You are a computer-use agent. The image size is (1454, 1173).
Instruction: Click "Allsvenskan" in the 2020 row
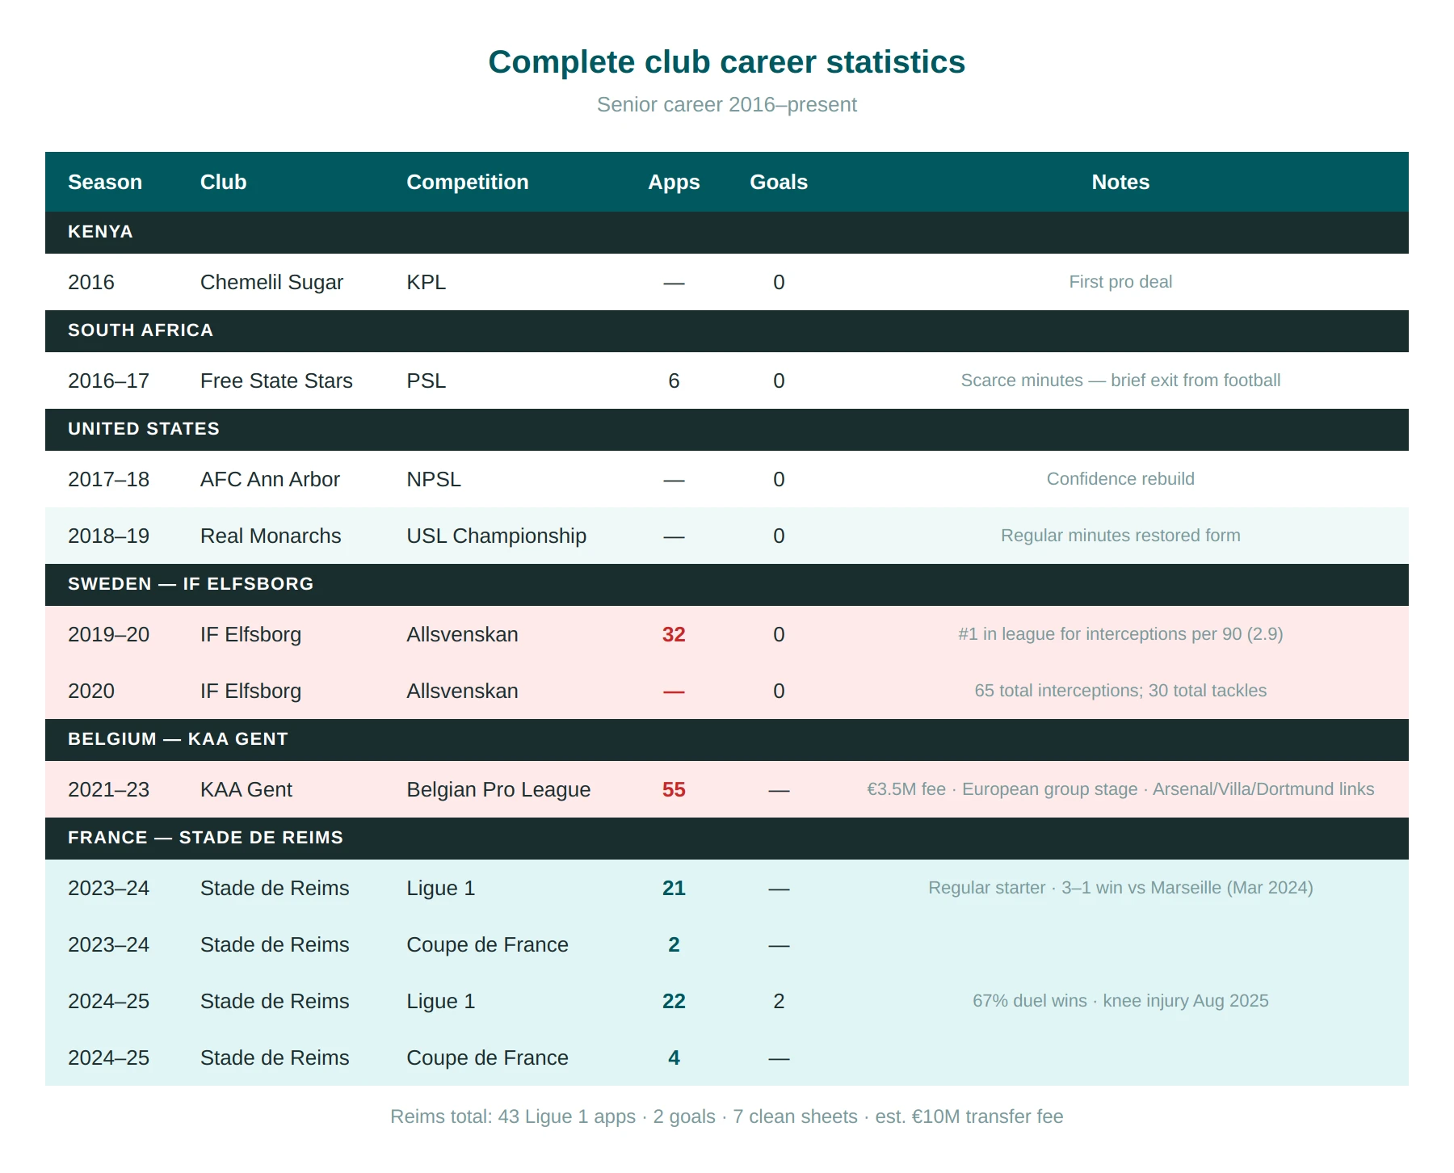[462, 691]
